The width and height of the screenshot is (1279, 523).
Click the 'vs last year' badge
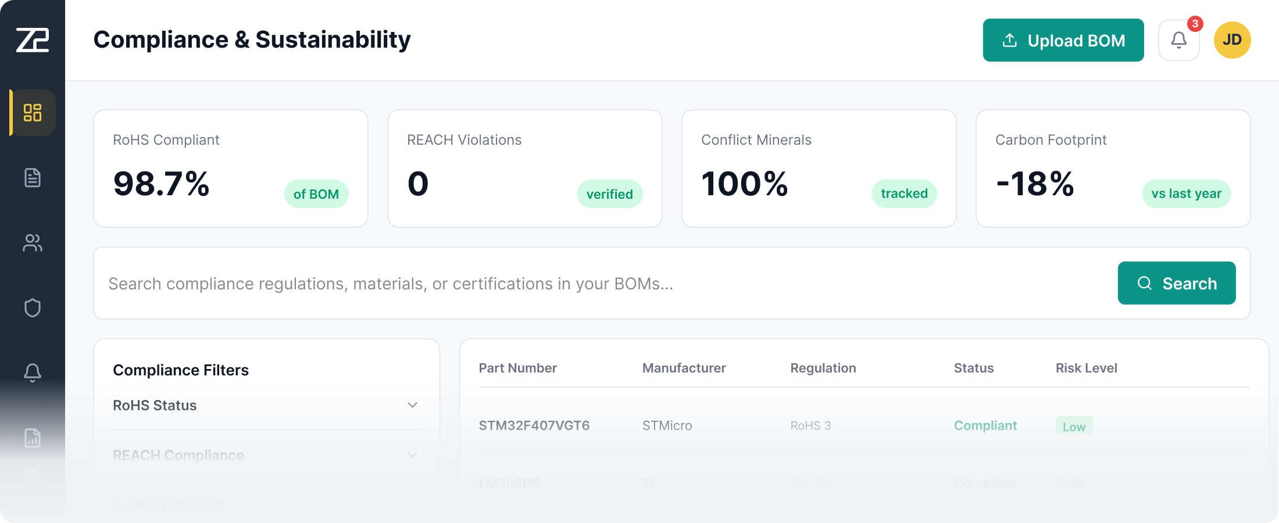pos(1187,194)
